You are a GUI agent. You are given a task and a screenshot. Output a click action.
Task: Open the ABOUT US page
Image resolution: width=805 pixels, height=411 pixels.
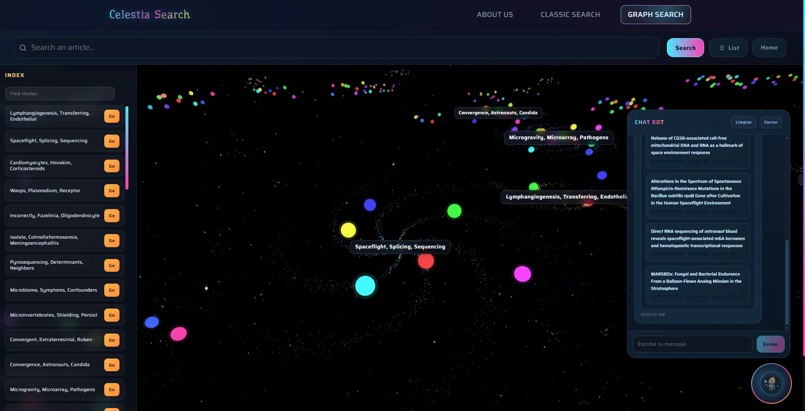pos(494,14)
